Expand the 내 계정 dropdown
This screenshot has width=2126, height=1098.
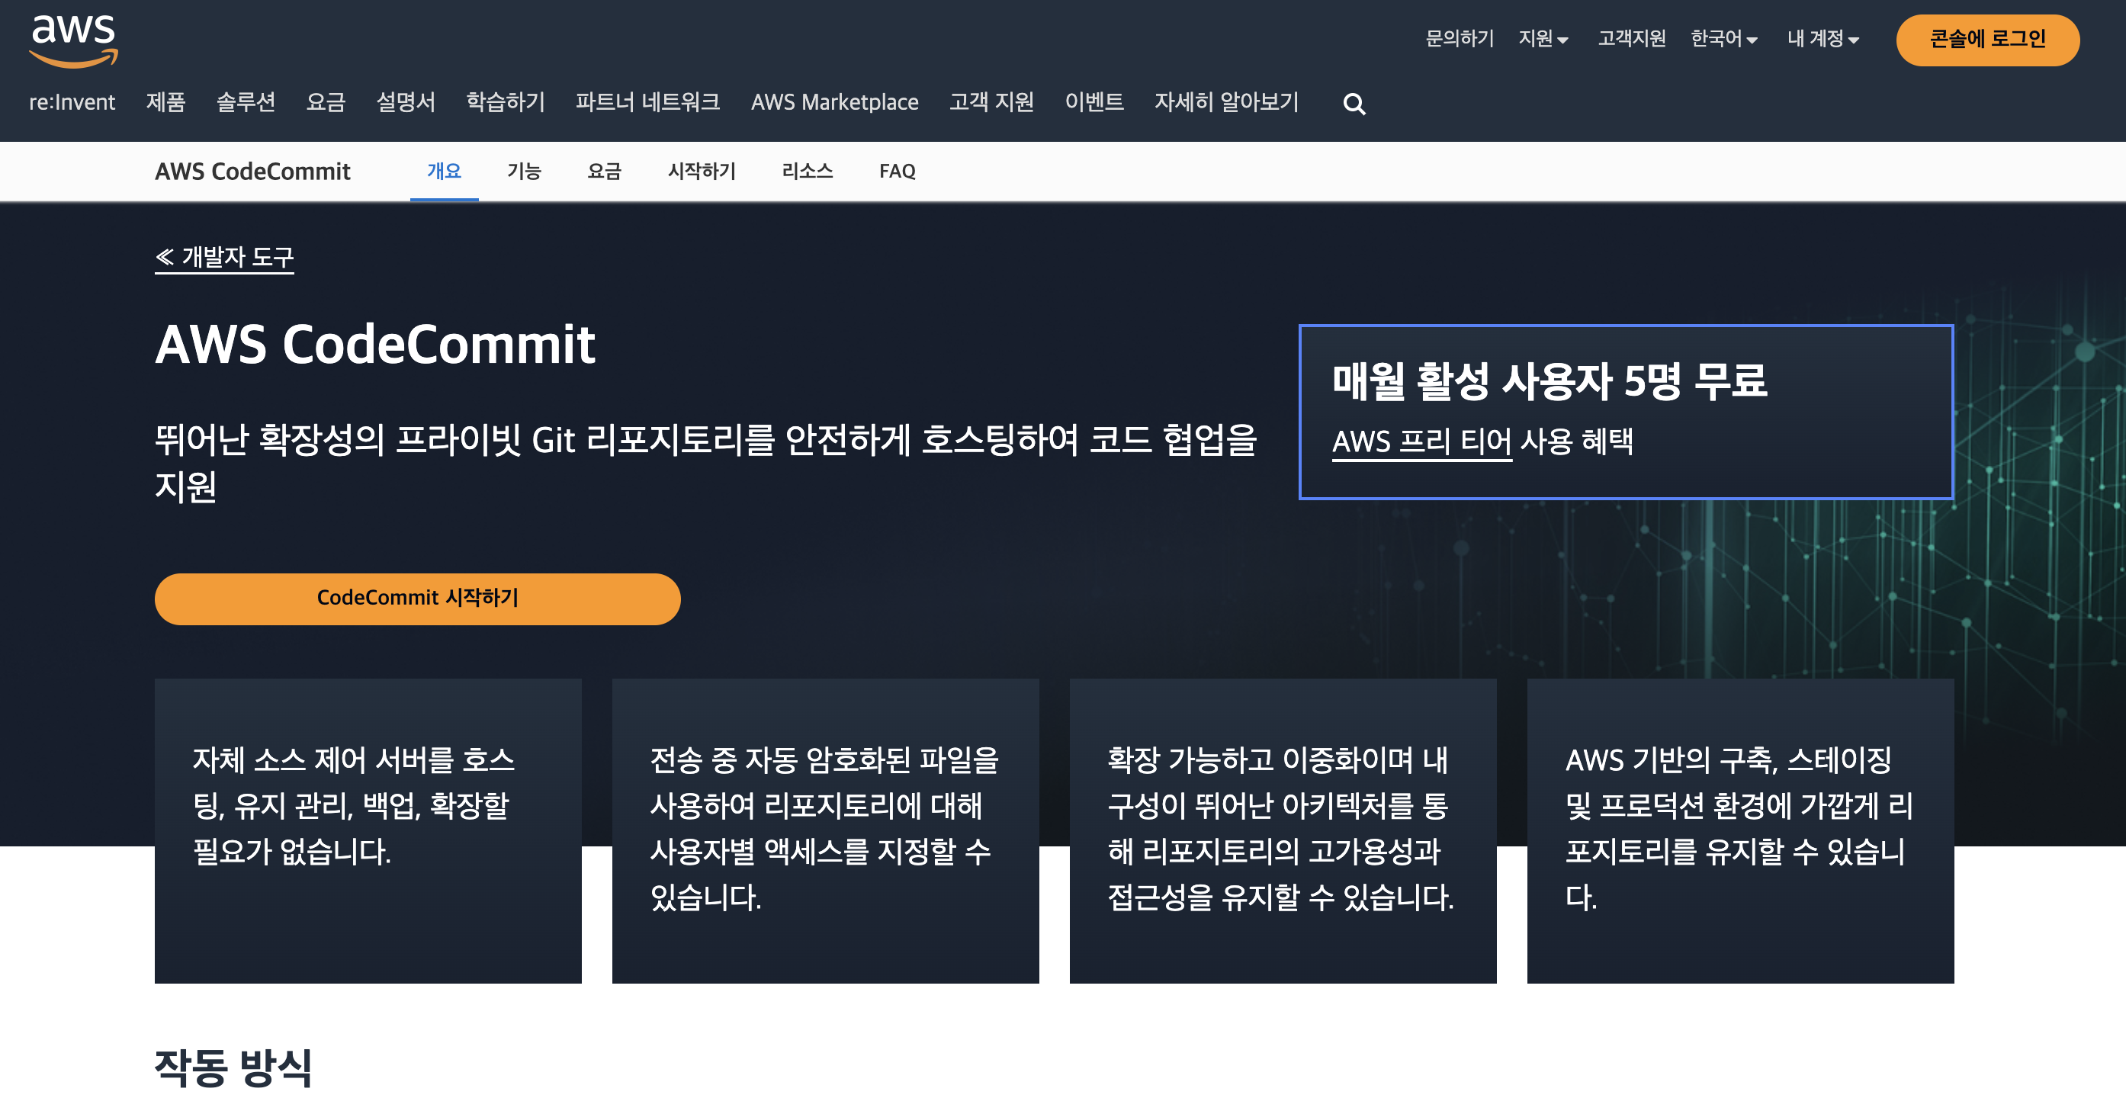tap(1823, 39)
